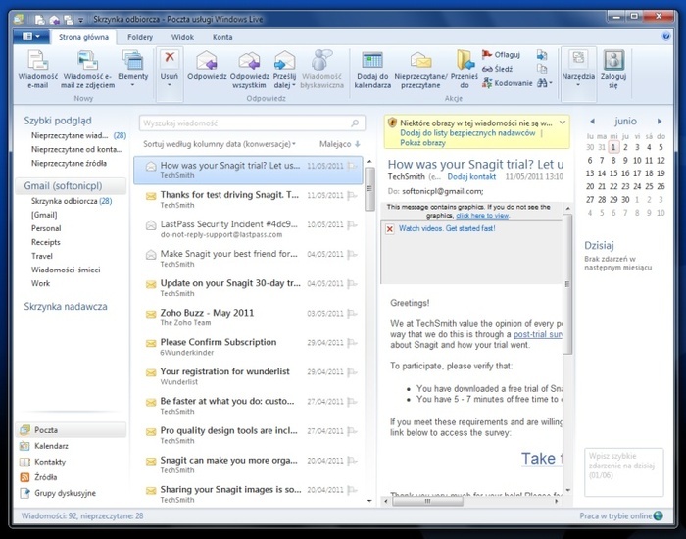This screenshot has height=539, width=686.
Task: Open the post-trial survey link
Action: pyautogui.click(x=538, y=334)
